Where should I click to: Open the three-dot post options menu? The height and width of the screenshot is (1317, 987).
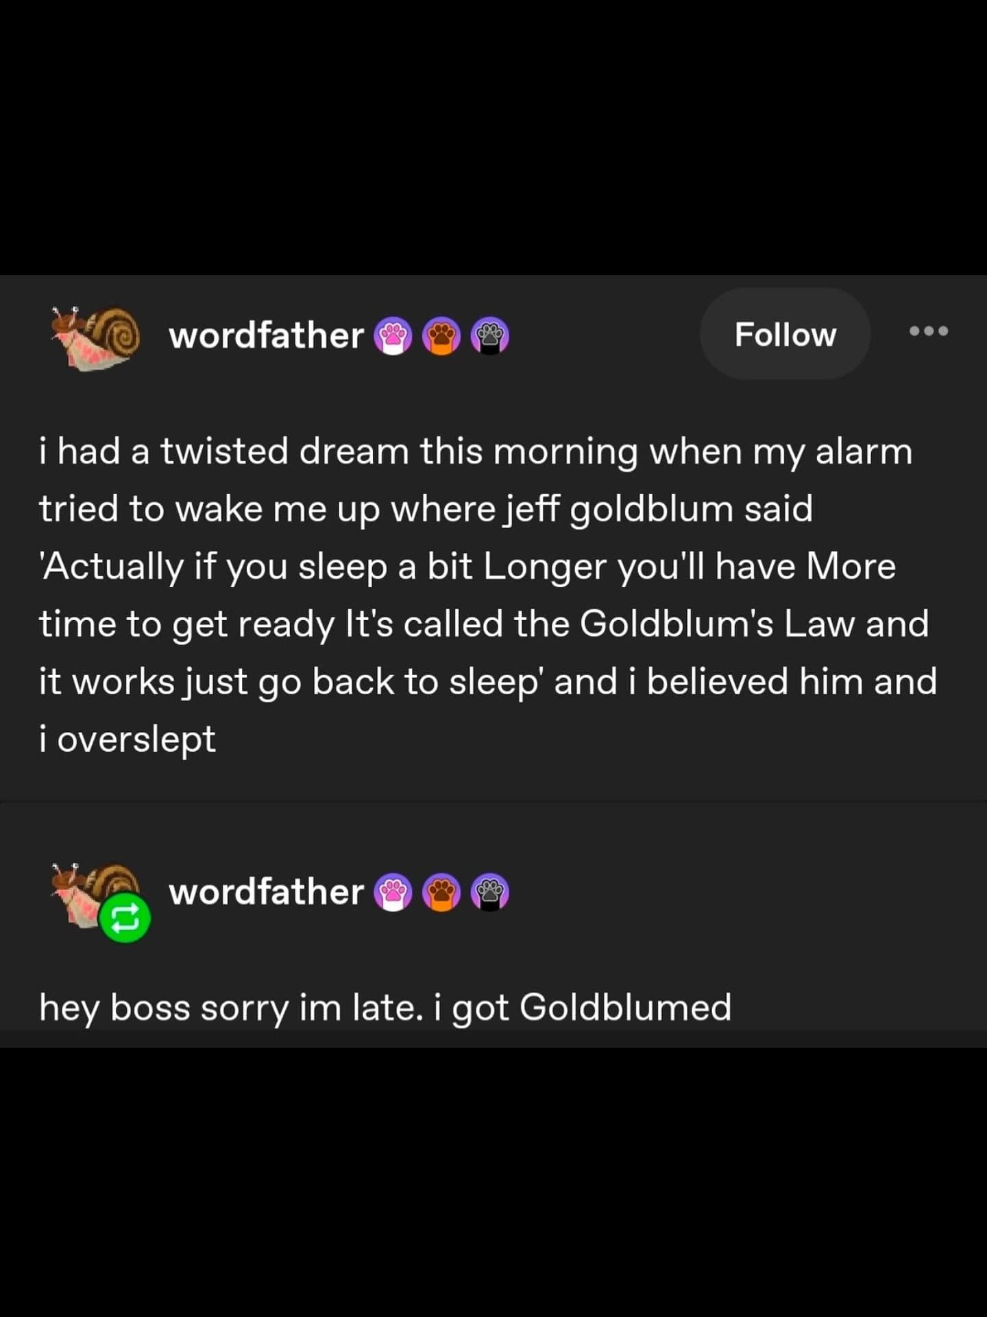929,331
